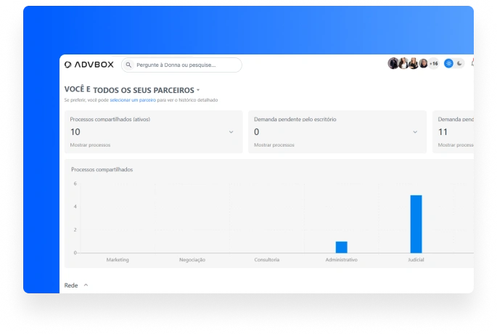Open the 'Todos os seus parceiros' dropdown
The image size is (497, 334).
(x=147, y=90)
